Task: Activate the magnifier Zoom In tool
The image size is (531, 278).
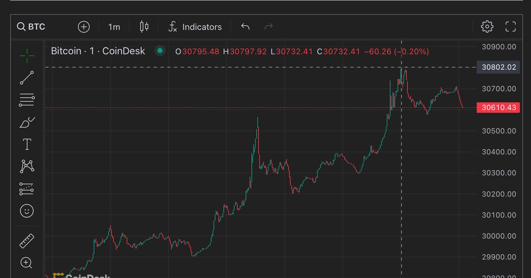Action: (27, 263)
